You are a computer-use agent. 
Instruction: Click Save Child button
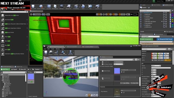click(134, 83)
